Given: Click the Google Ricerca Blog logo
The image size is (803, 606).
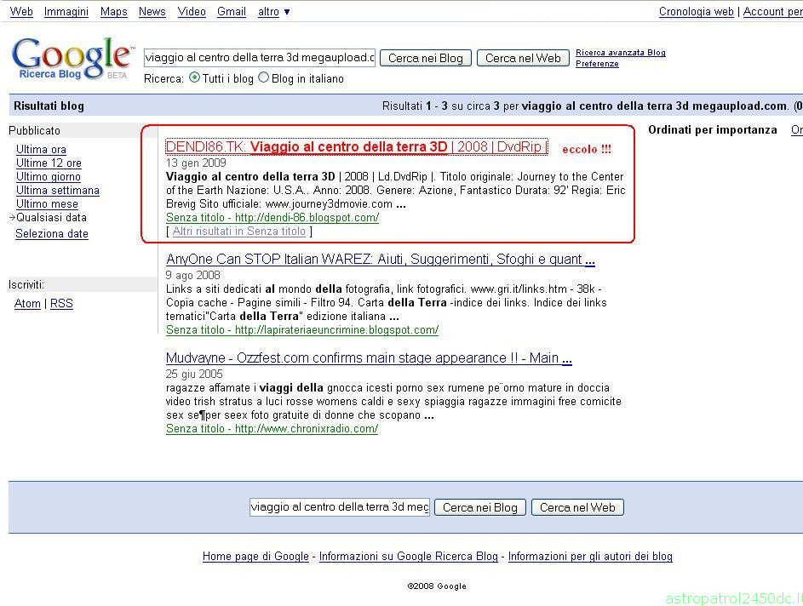Looking at the screenshot, I should point(72,59).
